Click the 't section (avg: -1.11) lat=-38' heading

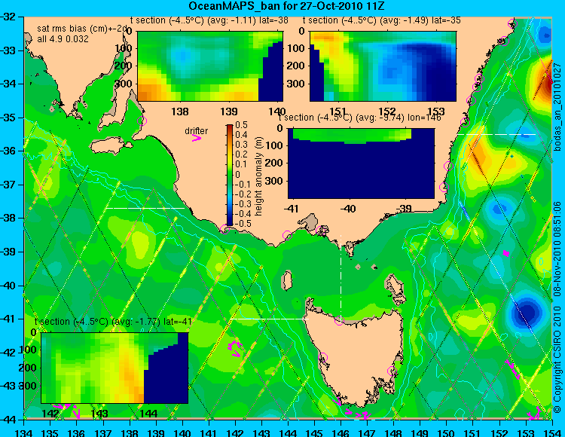[209, 20]
